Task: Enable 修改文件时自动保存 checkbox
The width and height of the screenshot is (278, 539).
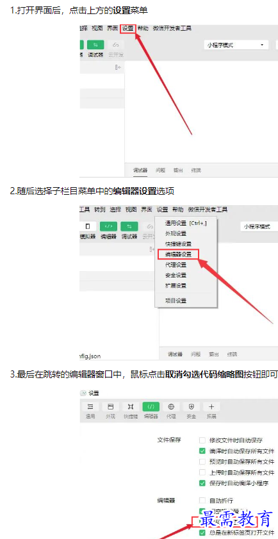Action: 202,440
